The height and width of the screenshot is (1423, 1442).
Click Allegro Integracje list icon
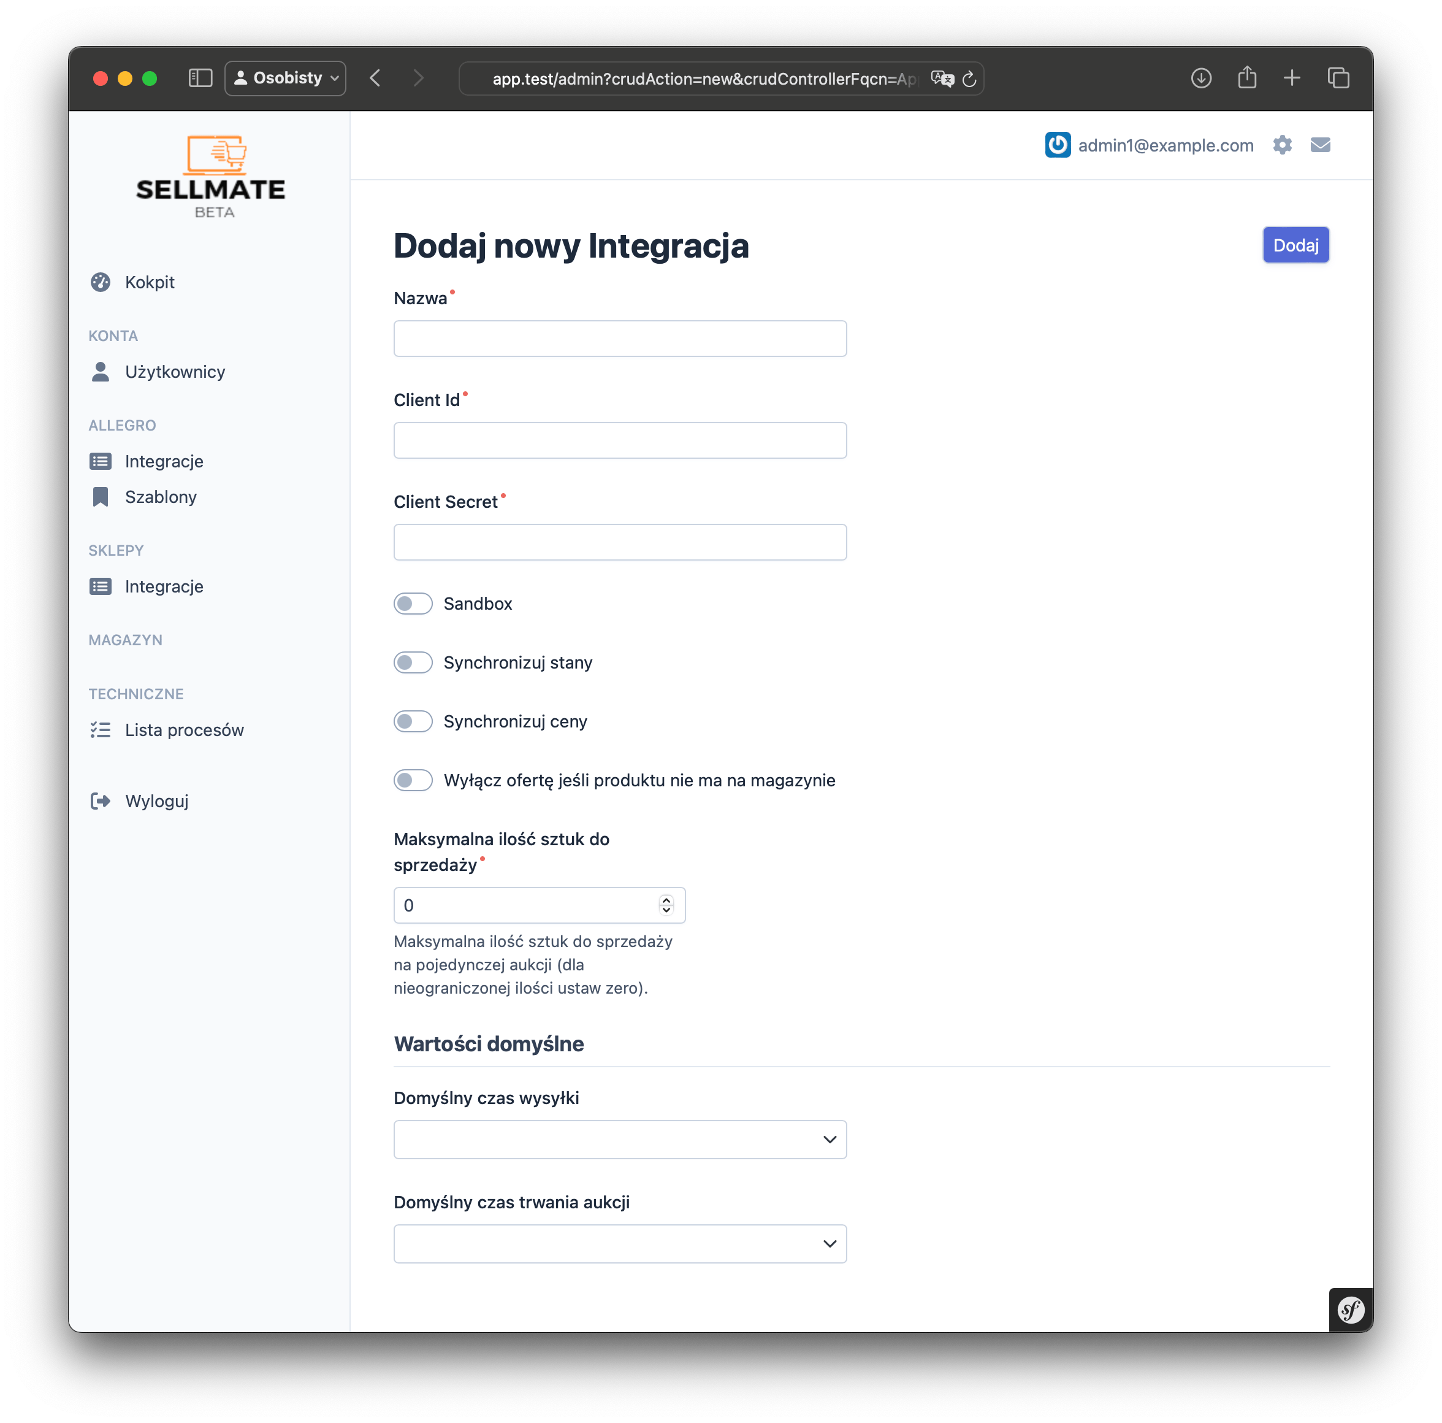(x=101, y=461)
